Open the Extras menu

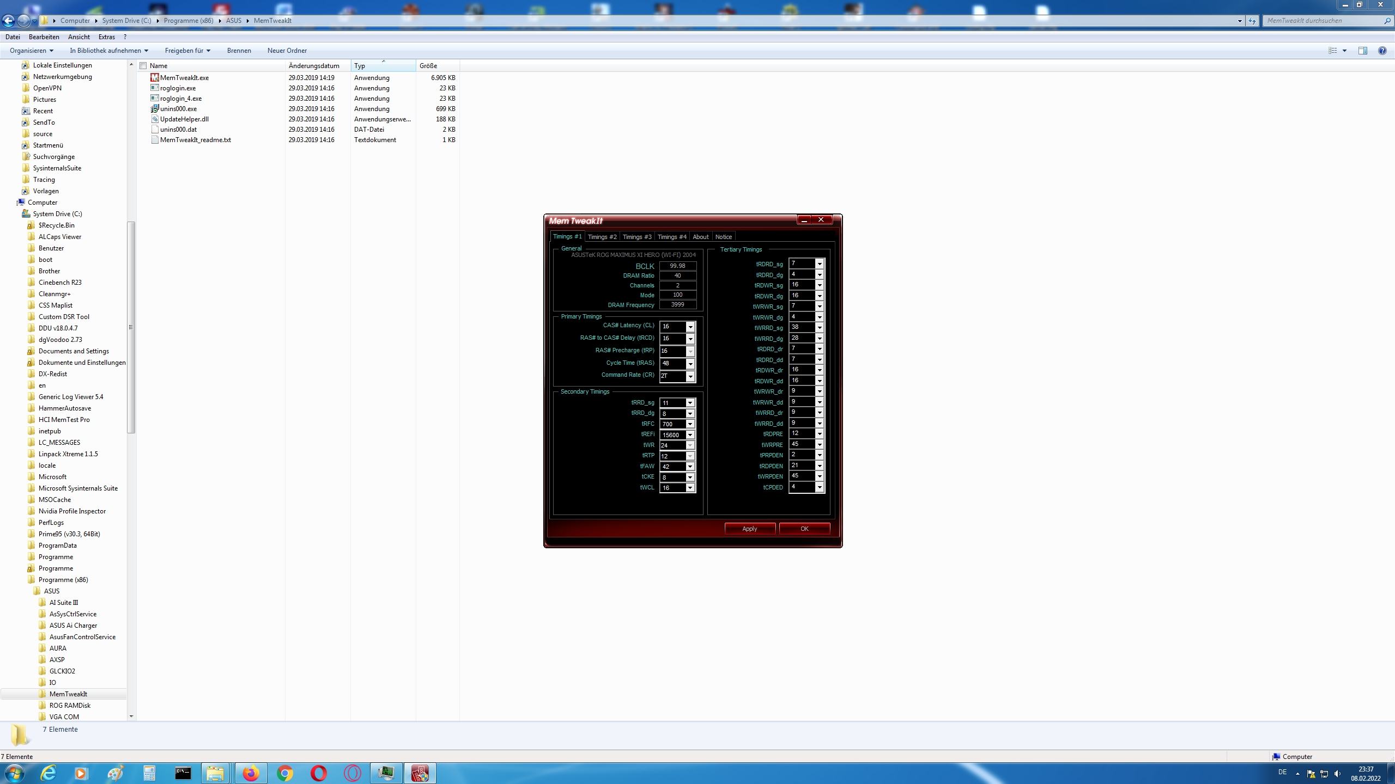[107, 37]
